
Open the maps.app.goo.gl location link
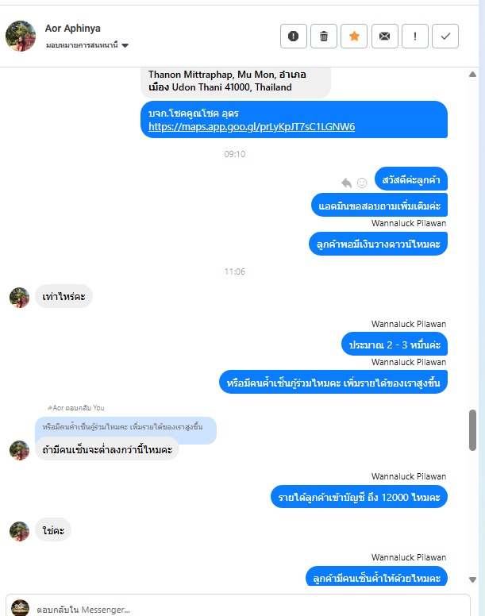click(252, 127)
